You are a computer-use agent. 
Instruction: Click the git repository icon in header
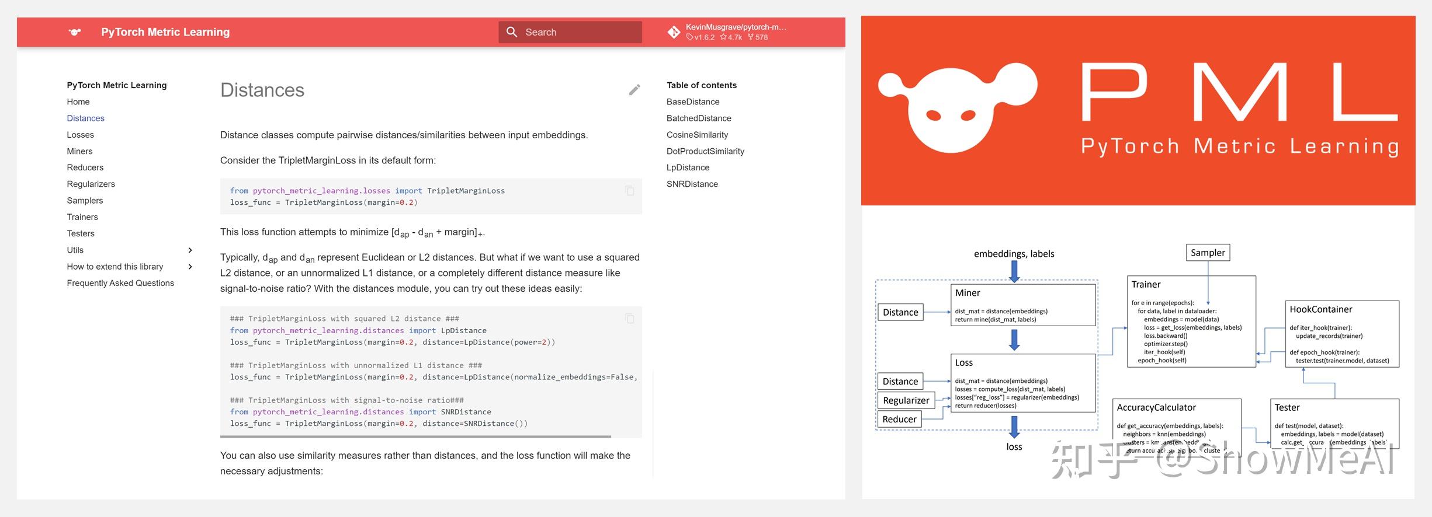[674, 32]
